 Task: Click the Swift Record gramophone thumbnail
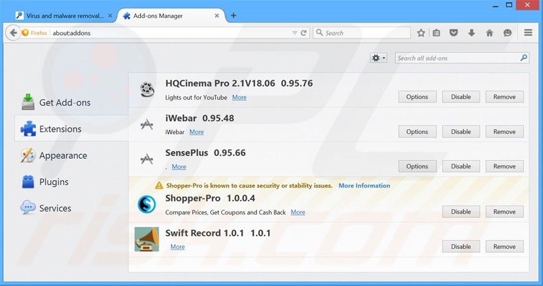(147, 239)
